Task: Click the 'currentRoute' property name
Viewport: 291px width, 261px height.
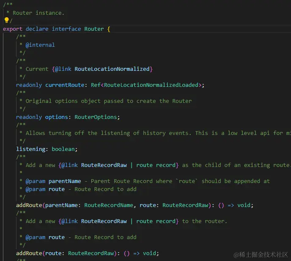Action: (65, 85)
